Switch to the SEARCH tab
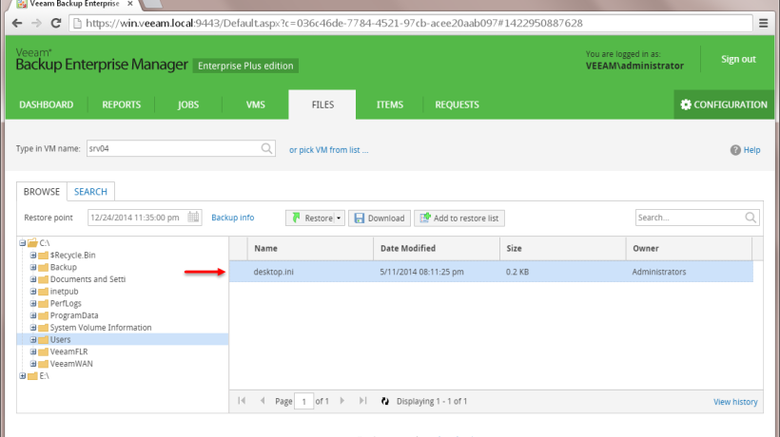This screenshot has height=437, width=780. (90, 191)
